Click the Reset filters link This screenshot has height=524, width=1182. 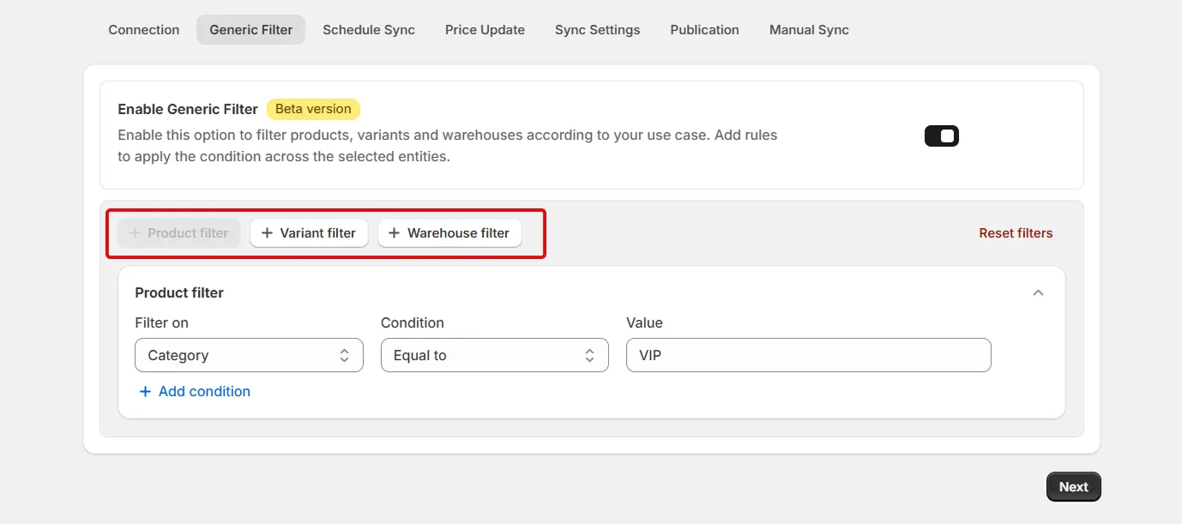point(1016,233)
